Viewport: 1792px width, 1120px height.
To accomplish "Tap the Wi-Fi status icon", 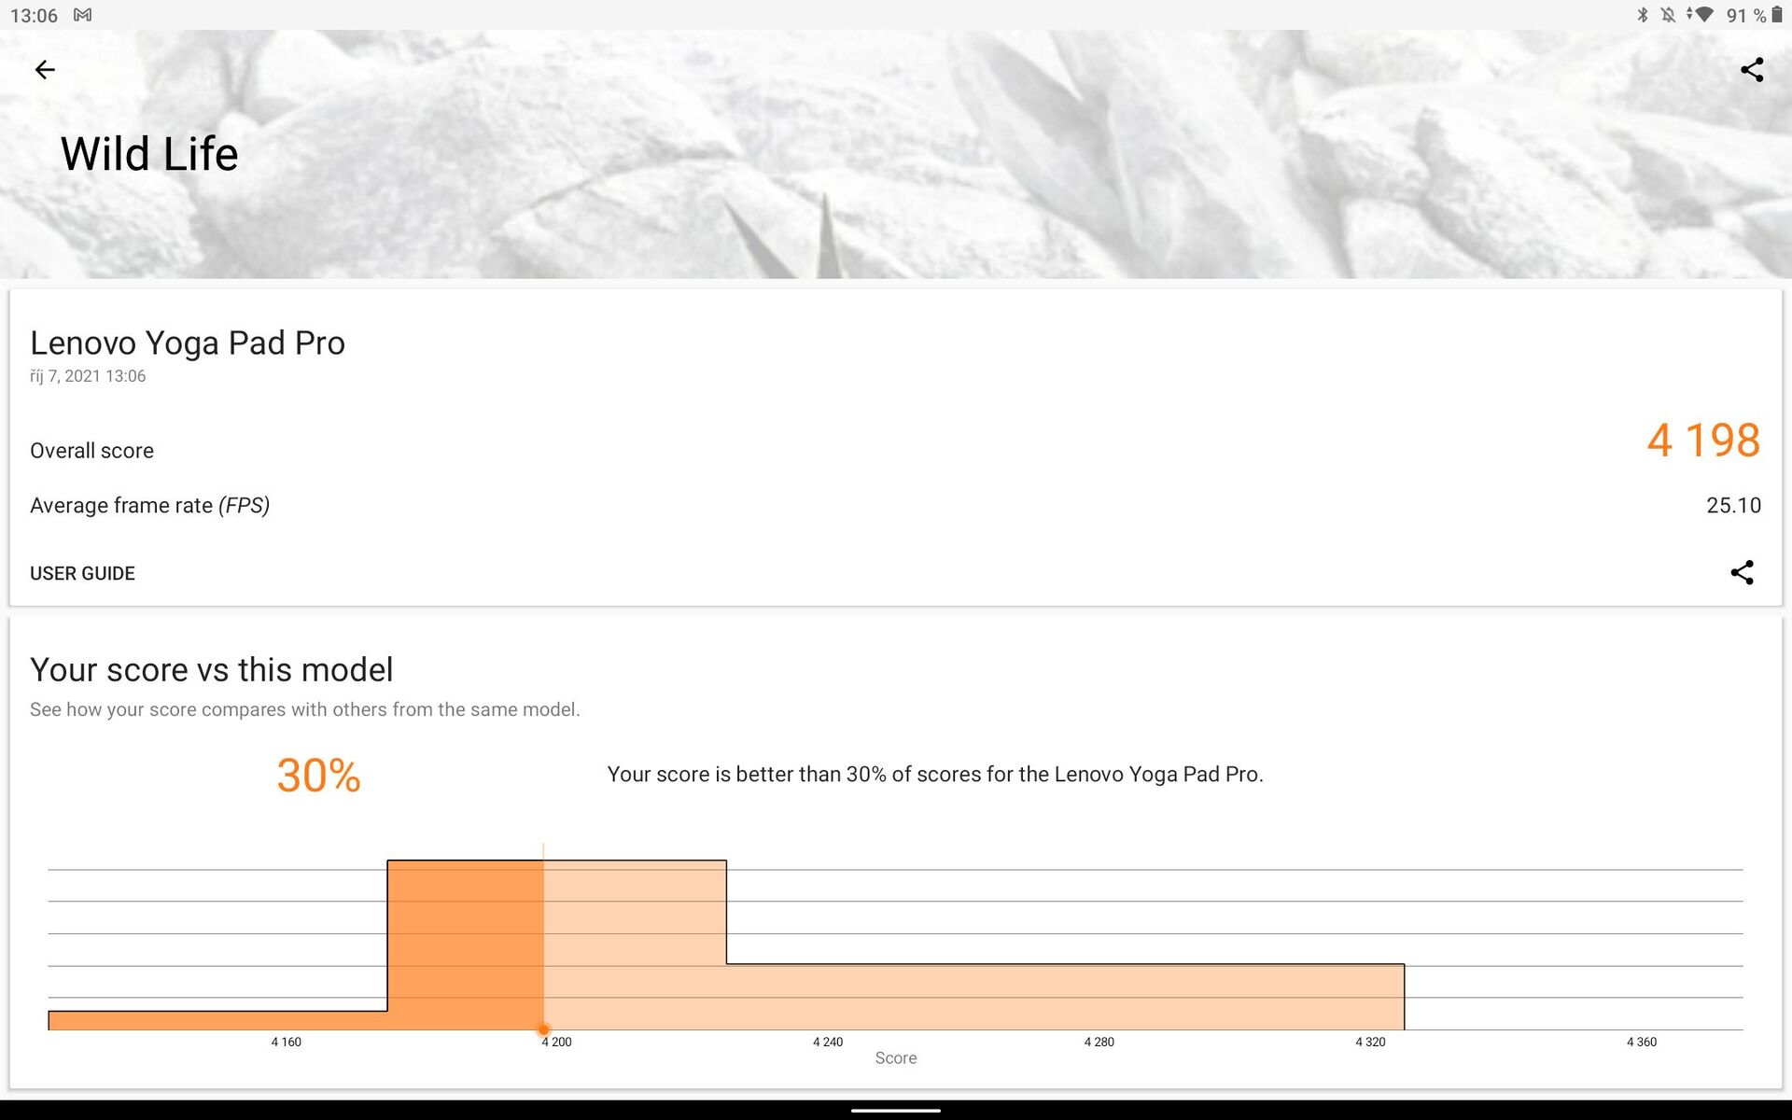I will pos(1702,15).
